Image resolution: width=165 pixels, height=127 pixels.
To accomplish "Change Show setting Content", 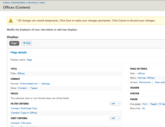I will point(22,88).
